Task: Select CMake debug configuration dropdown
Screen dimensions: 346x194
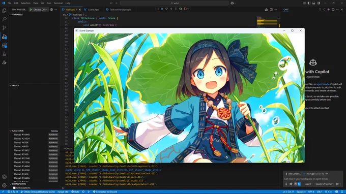Action: point(40,10)
